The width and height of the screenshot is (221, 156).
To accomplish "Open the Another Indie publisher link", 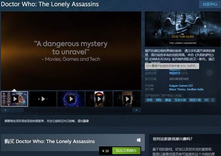I will [195, 89].
